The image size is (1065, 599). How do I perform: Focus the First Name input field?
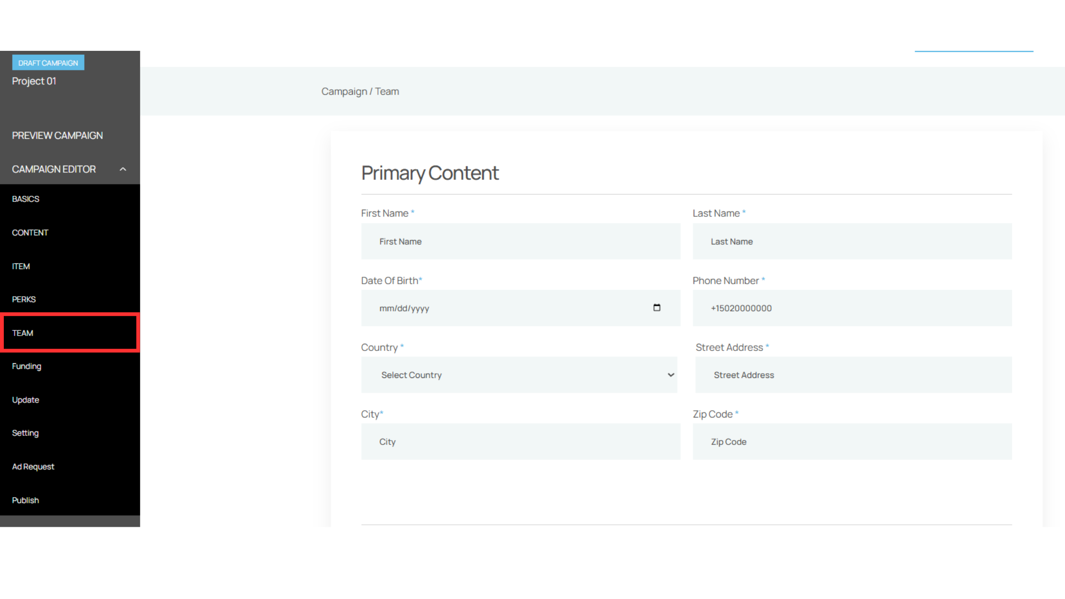[x=521, y=242]
